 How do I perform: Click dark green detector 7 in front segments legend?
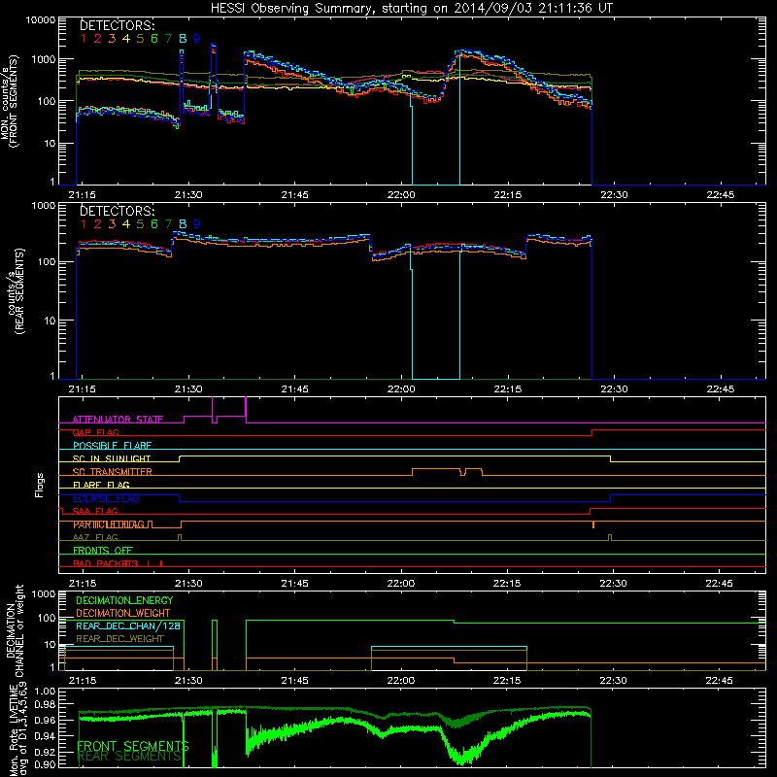pyautogui.click(x=168, y=38)
